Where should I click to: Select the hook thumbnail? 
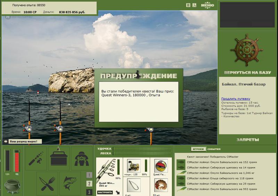(134, 185)
